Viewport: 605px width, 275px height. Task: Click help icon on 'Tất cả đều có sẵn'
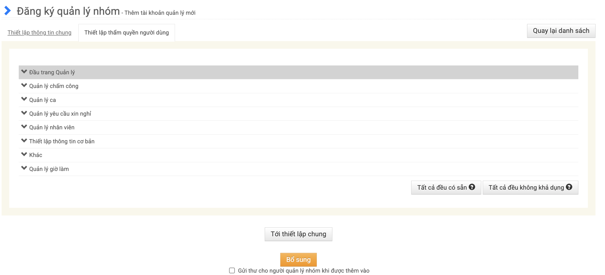tap(472, 187)
